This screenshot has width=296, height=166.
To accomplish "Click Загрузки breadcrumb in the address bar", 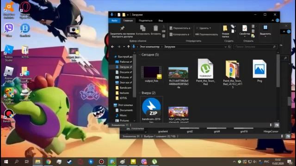I will click(x=170, y=47).
